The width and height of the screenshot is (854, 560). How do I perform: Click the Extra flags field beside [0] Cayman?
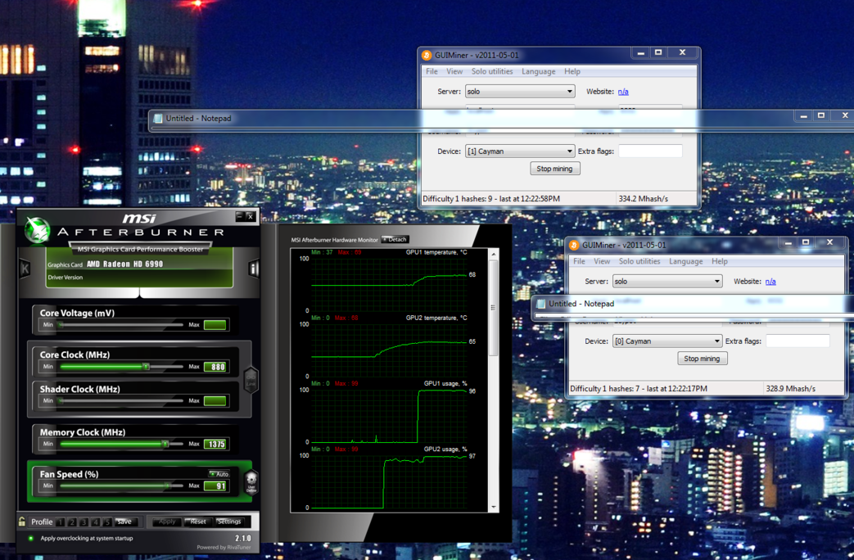pos(798,341)
